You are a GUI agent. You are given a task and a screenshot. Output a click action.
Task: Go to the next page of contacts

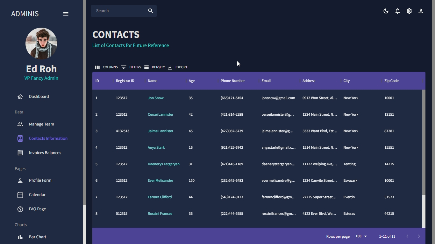point(418,236)
